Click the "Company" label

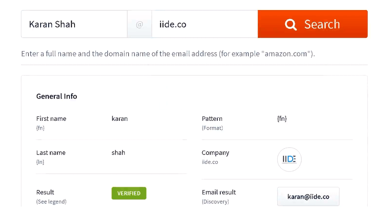215,153
